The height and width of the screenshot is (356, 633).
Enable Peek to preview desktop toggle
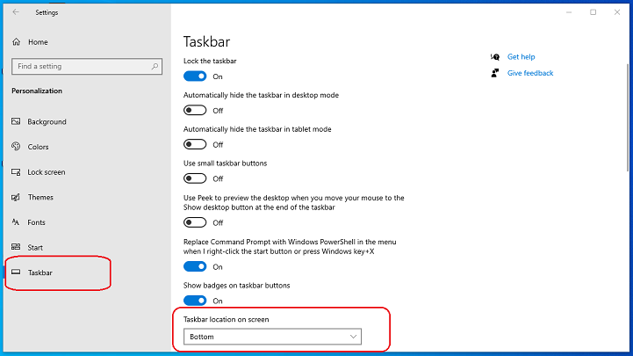click(195, 222)
